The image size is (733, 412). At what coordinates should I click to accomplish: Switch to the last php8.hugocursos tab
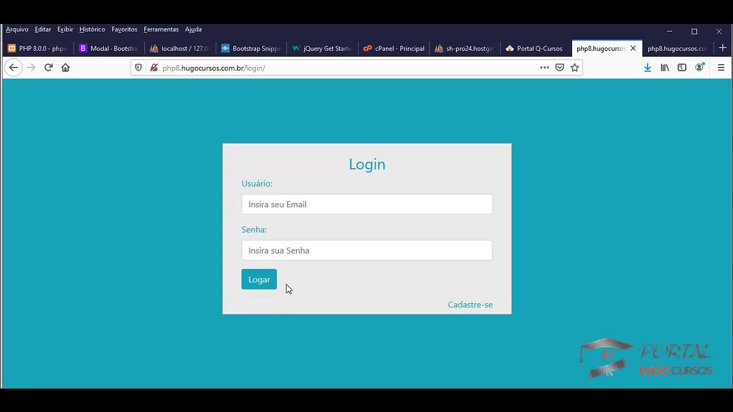[x=677, y=49]
